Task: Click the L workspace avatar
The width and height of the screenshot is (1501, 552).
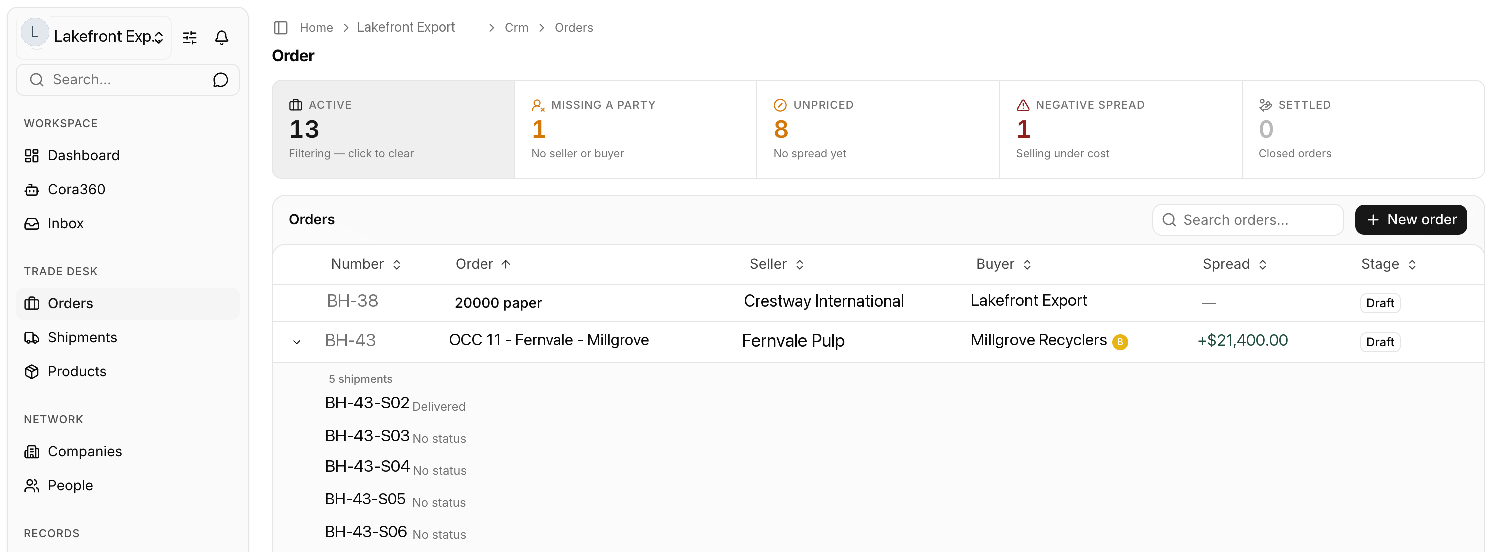Action: pos(35,32)
